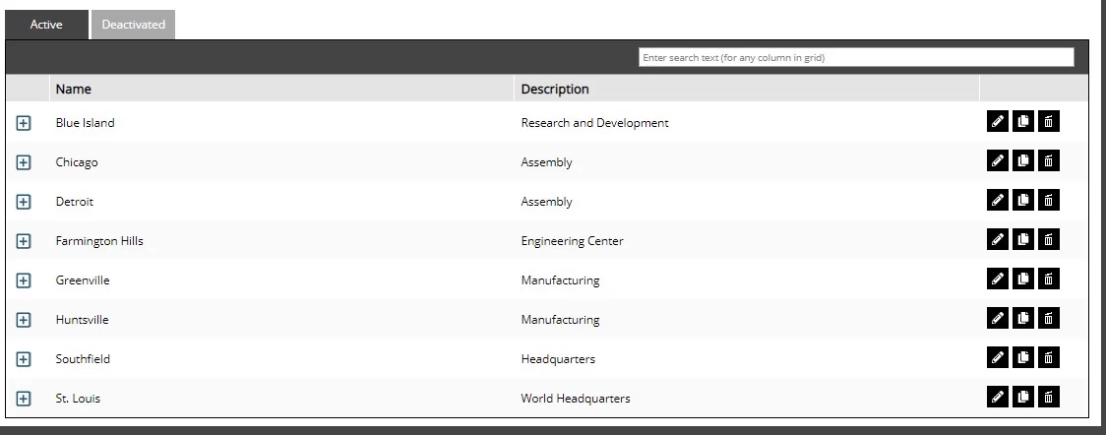Click the trash icon for Huntsville
The image size is (1106, 435).
coord(1049,318)
